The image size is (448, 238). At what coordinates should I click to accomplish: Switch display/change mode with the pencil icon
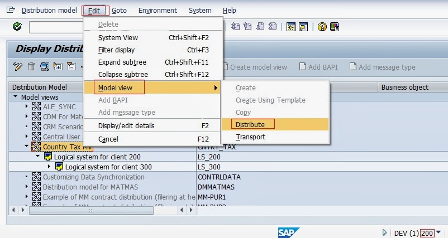point(18,67)
